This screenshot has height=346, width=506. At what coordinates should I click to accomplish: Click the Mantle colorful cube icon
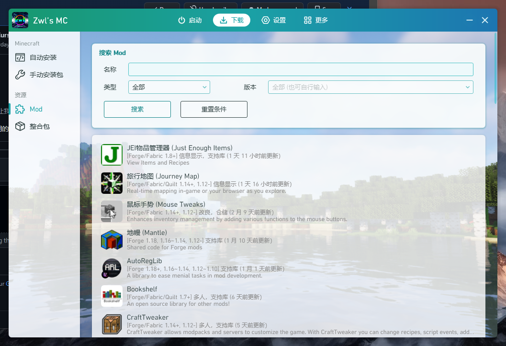(x=112, y=240)
